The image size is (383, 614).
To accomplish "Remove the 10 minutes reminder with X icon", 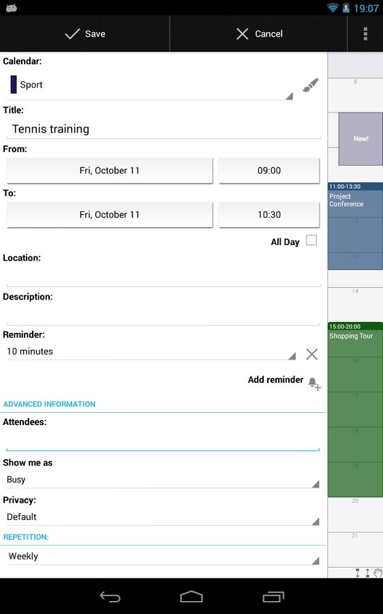I will pyautogui.click(x=312, y=354).
